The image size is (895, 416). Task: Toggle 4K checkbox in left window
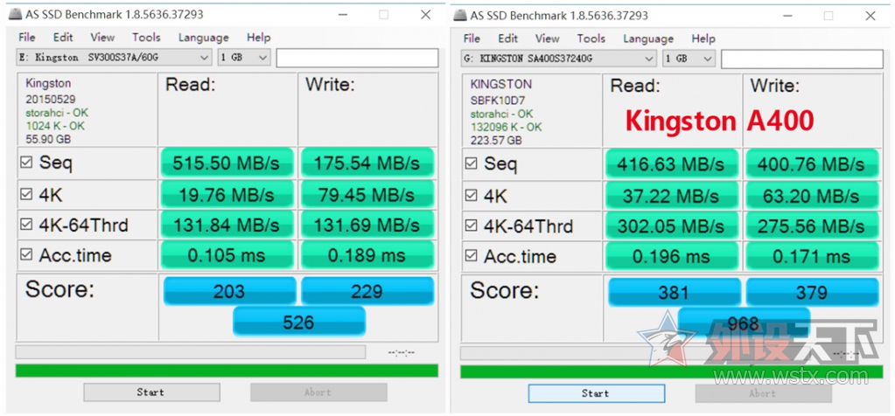26,195
